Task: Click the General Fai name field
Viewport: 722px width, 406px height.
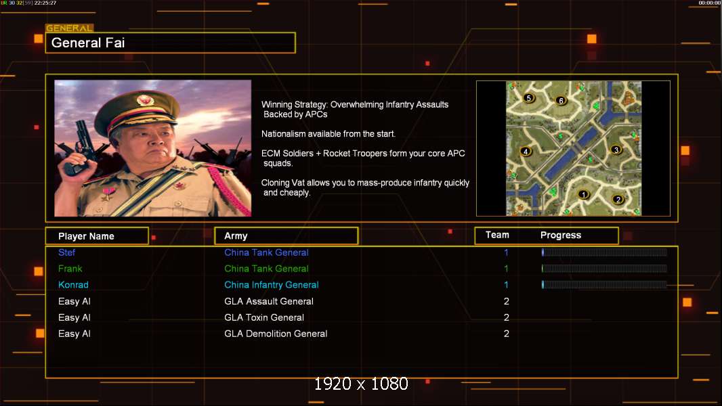Action: coord(171,43)
